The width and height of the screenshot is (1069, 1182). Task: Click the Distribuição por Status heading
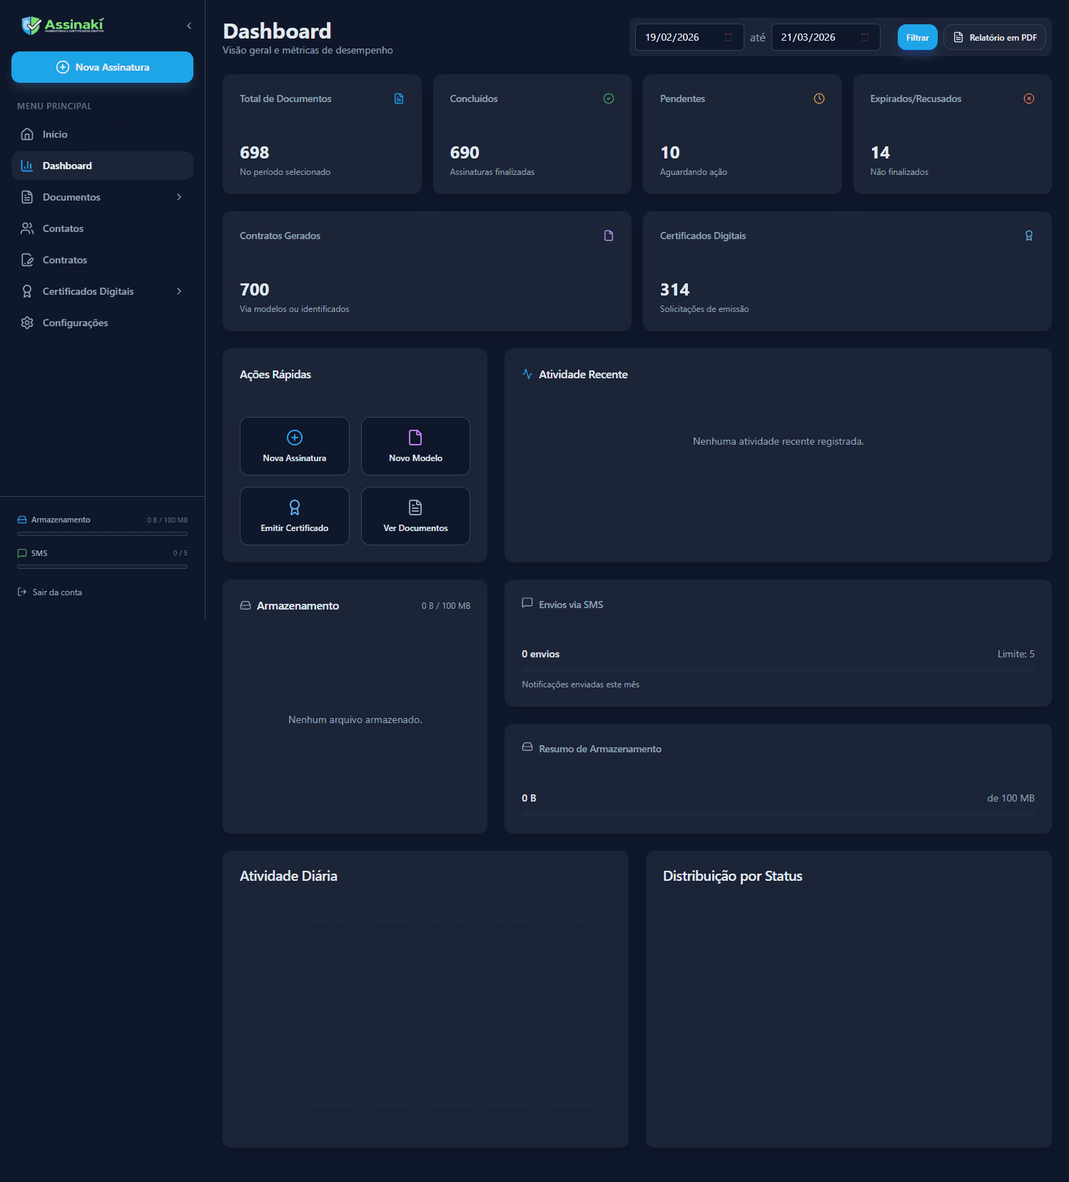click(x=733, y=876)
